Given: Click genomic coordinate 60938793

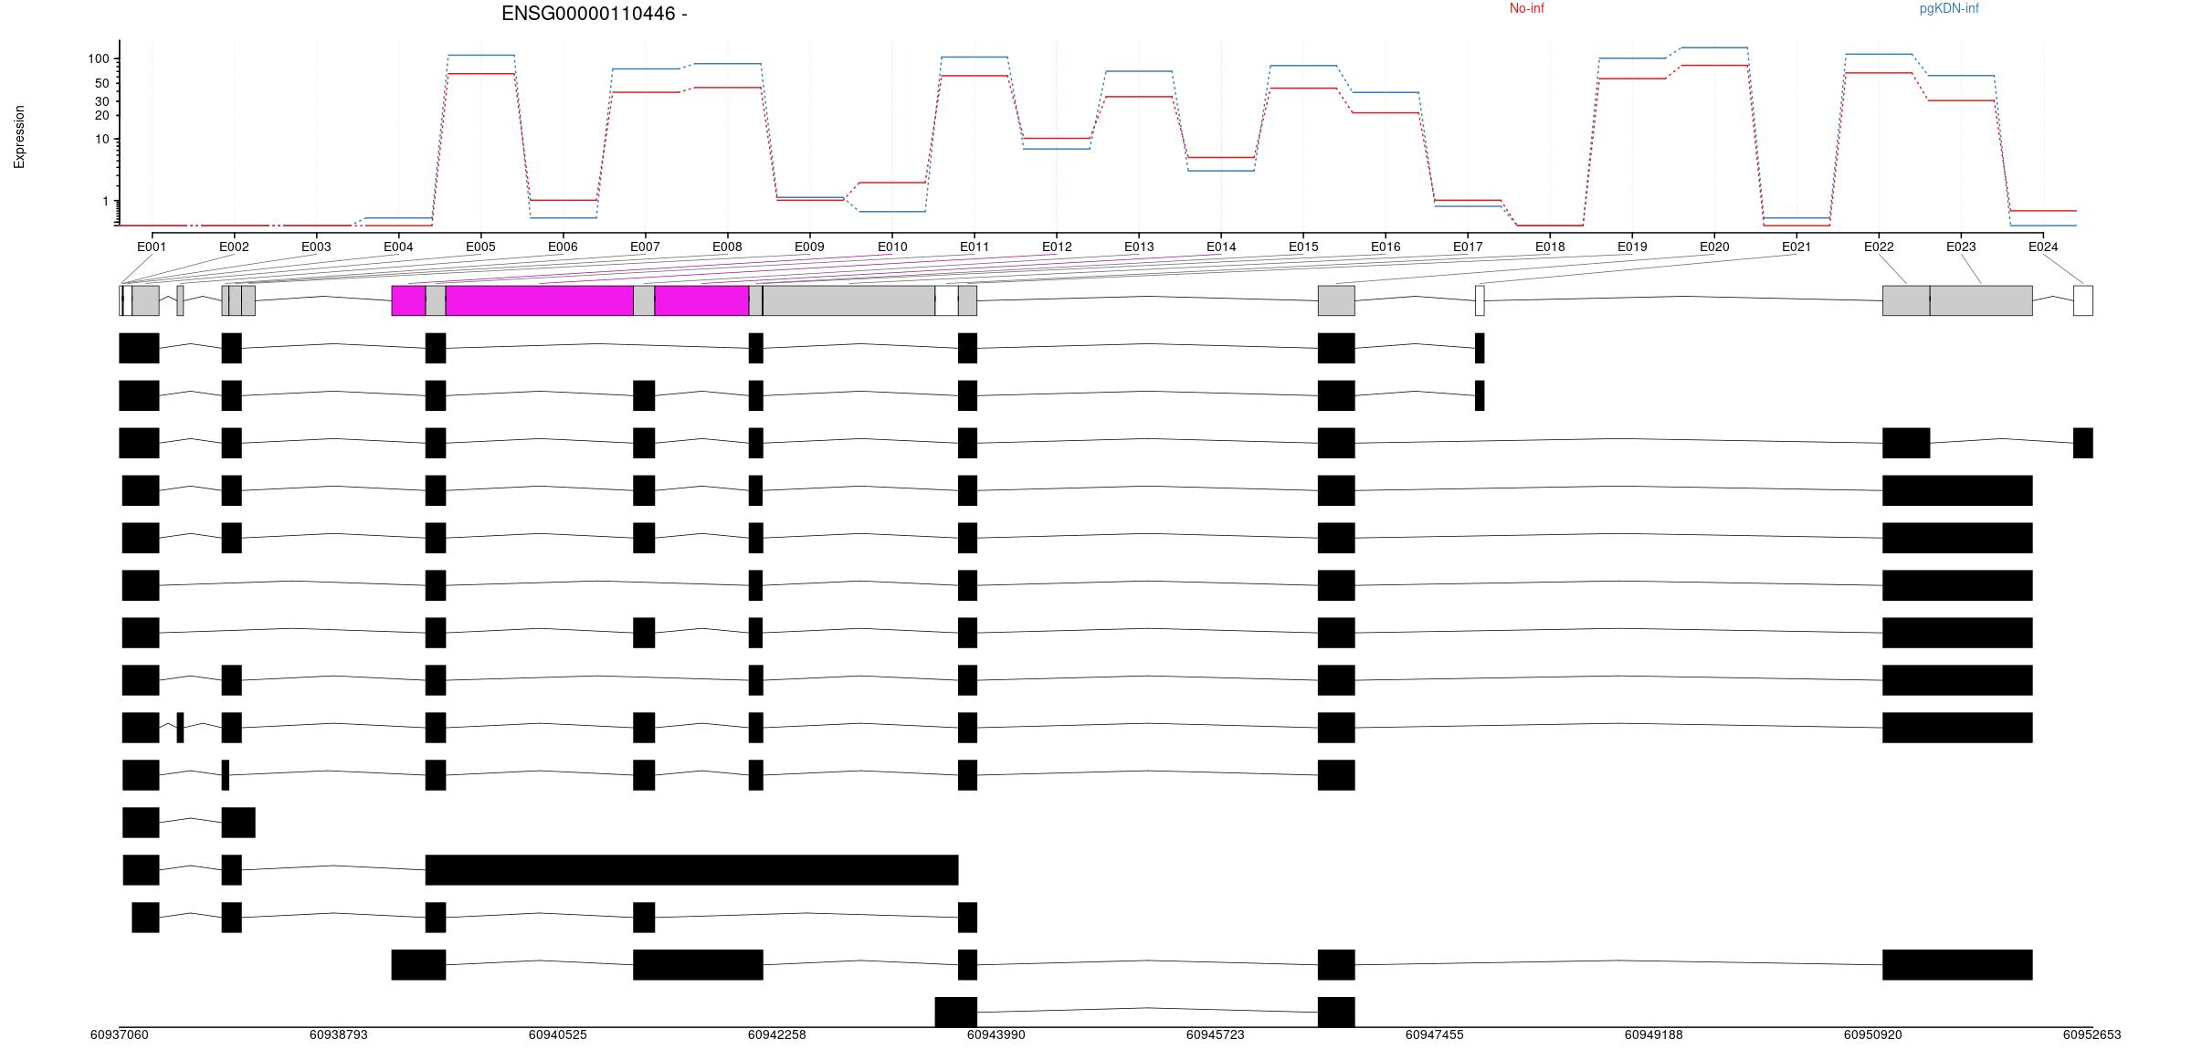Looking at the screenshot, I should (x=339, y=1034).
